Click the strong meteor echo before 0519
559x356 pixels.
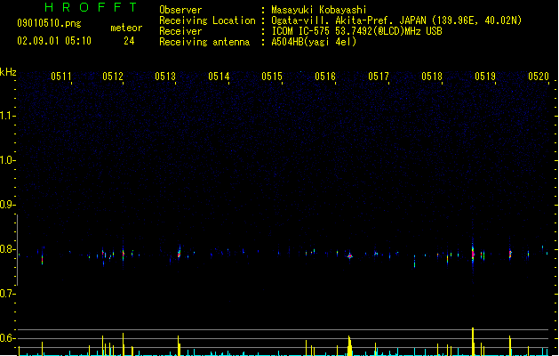(473, 255)
